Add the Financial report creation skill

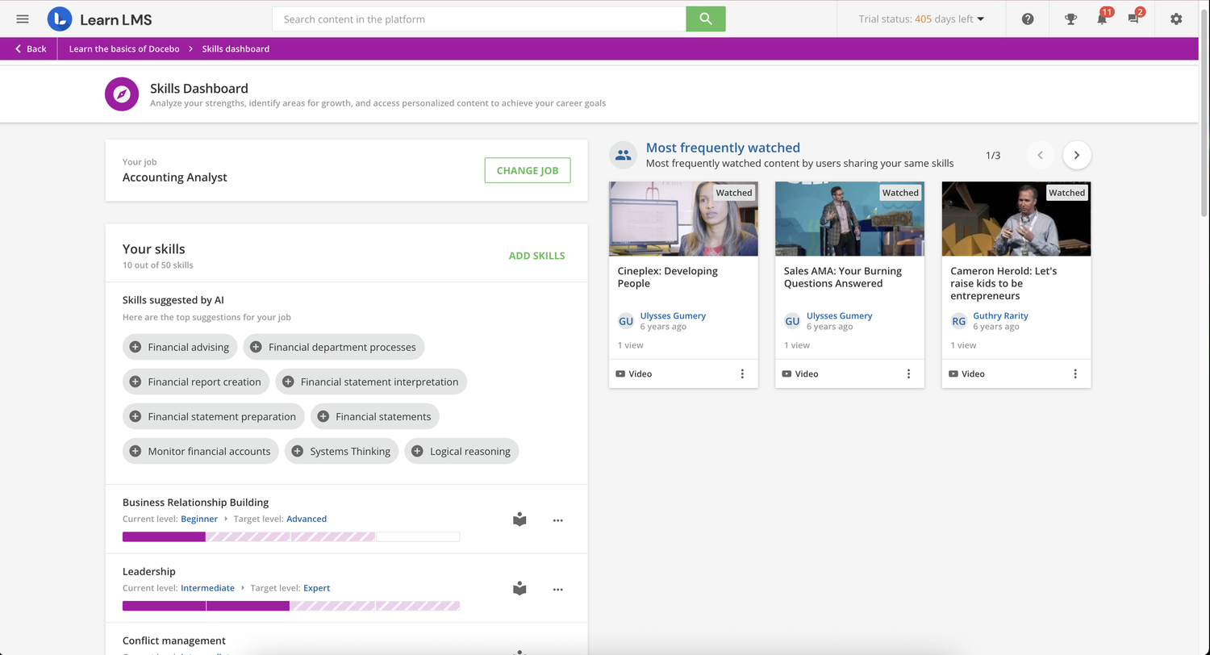[196, 382]
